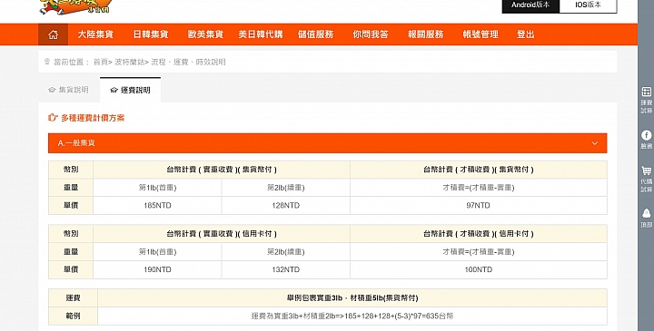Click header 台幣計費 ( 才積收費 )( 集貨幣付 )
This screenshot has width=654, height=331.
pyautogui.click(x=479, y=170)
